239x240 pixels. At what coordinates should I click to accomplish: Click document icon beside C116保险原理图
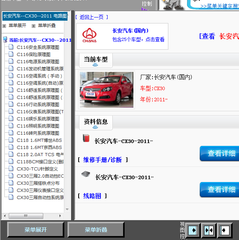(11, 54)
